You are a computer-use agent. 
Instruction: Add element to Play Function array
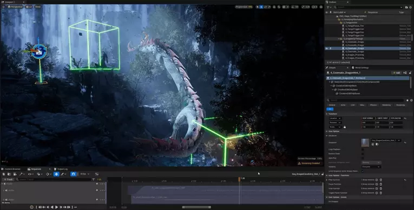377,180
